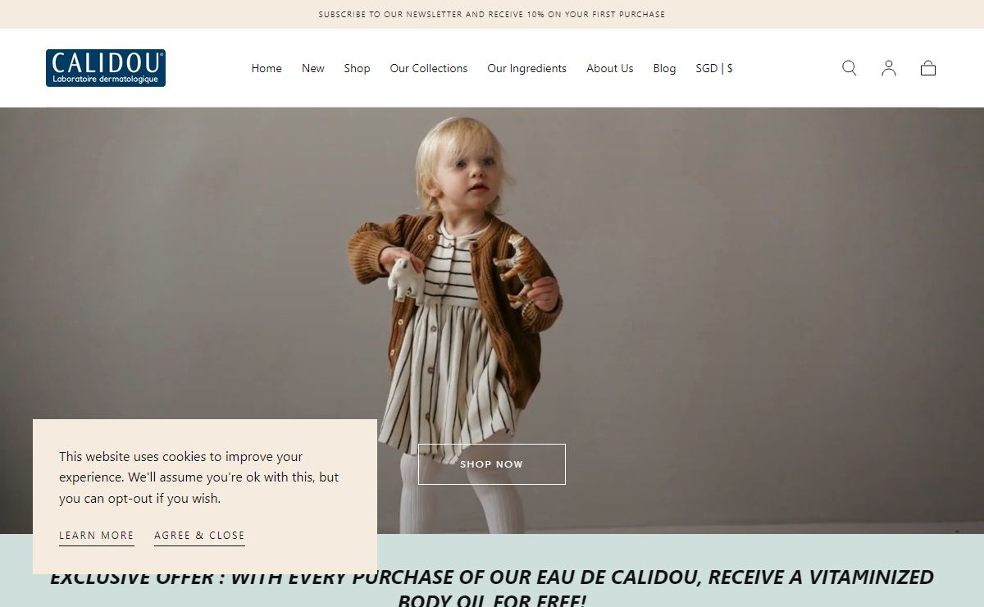Screen dimensions: 984x607
Task: Open the Blog navigation link
Action: tap(665, 68)
